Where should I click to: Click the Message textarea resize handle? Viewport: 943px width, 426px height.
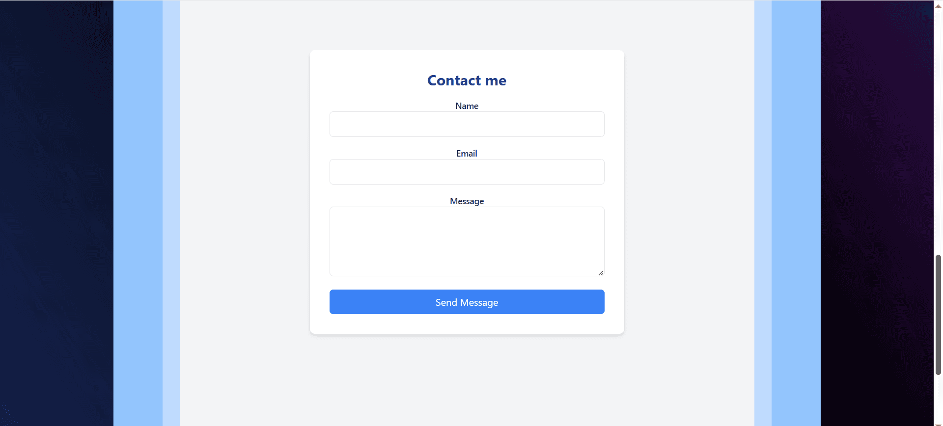601,273
